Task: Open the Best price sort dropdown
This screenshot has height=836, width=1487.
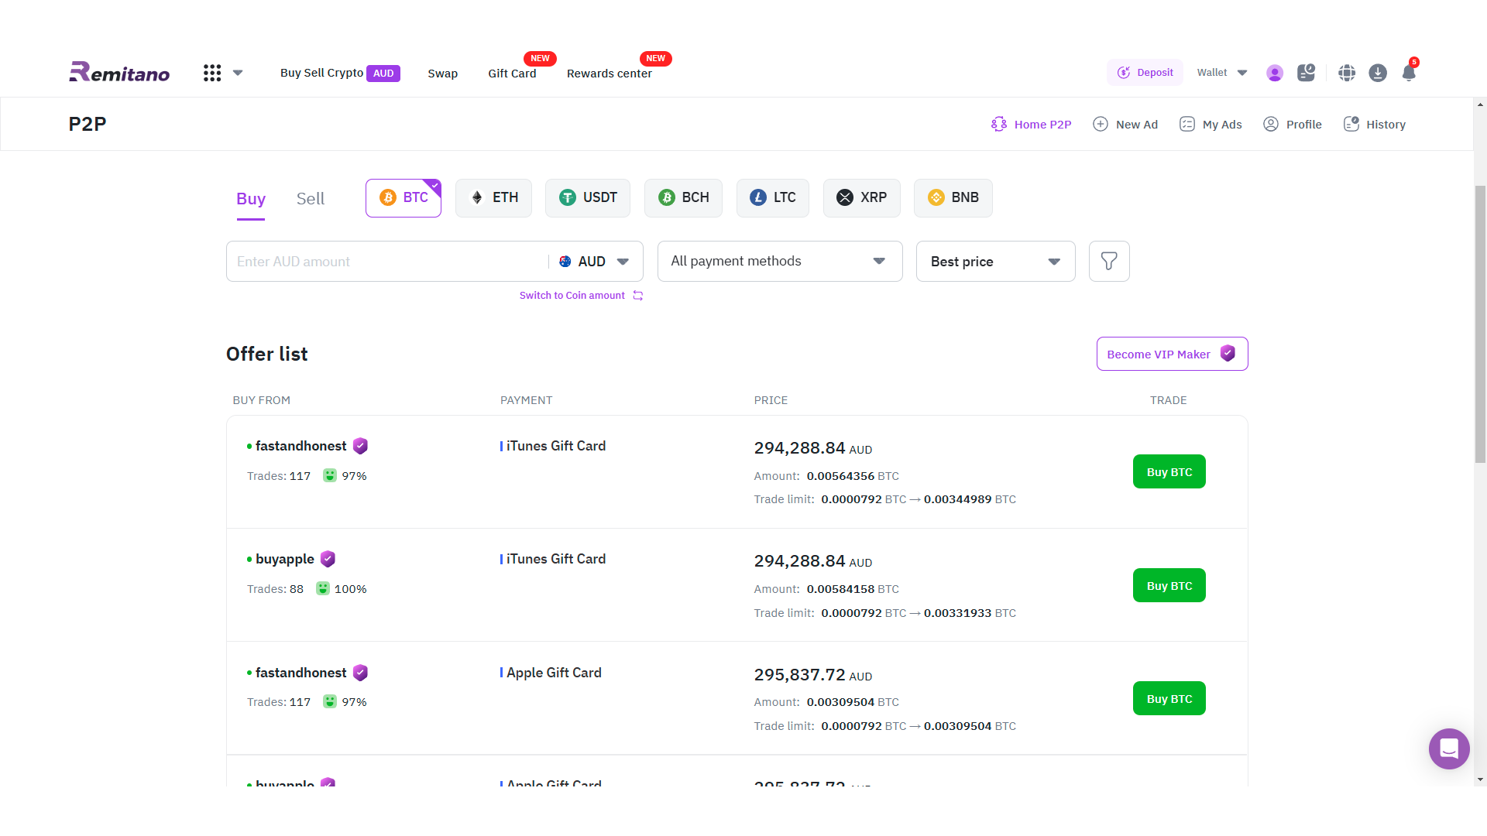Action: 996,262
